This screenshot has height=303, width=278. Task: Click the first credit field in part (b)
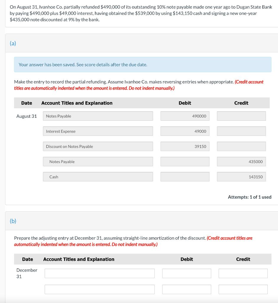[x=243, y=273]
